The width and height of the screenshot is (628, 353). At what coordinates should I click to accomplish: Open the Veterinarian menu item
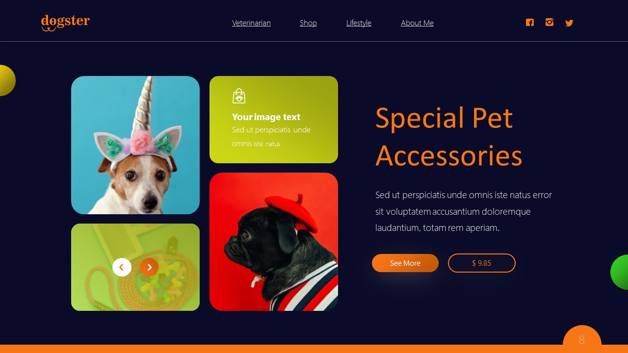[251, 23]
